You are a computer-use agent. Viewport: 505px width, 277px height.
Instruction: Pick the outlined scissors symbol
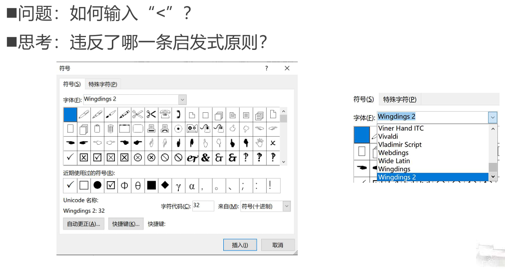(x=137, y=114)
